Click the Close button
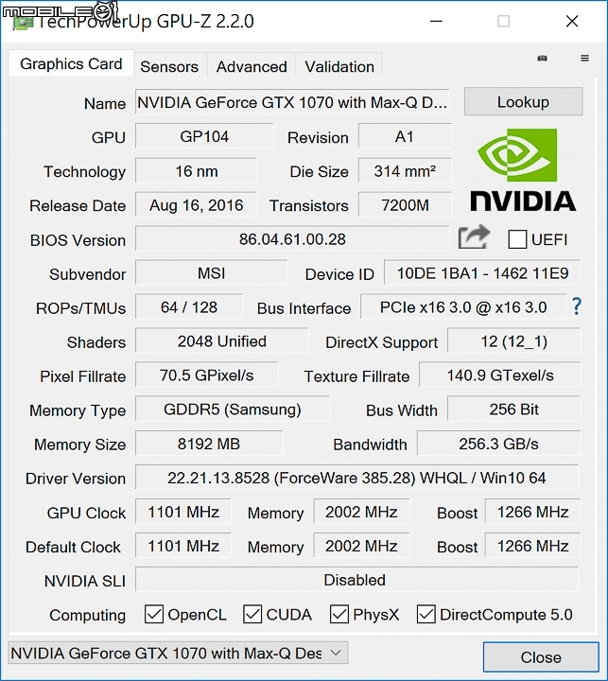Image resolution: width=608 pixels, height=681 pixels. click(541, 657)
